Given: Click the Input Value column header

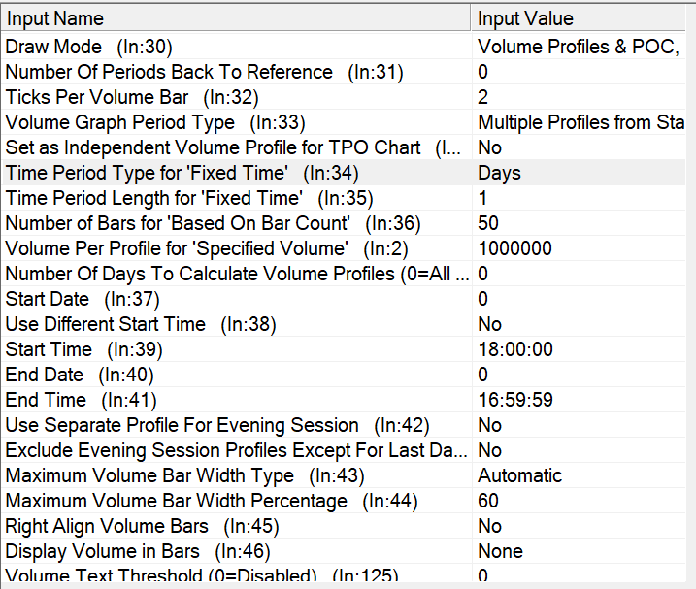Looking at the screenshot, I should click(579, 18).
